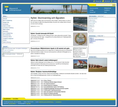Open the Veckans bild field photo
118x107 pixels.
click(98, 65)
